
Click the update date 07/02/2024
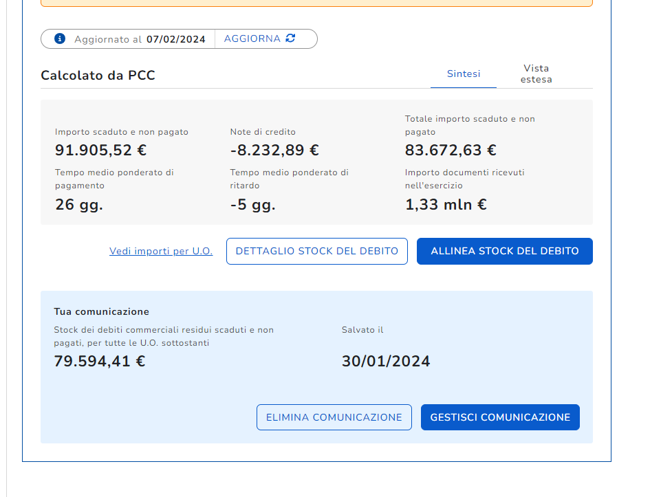click(176, 39)
